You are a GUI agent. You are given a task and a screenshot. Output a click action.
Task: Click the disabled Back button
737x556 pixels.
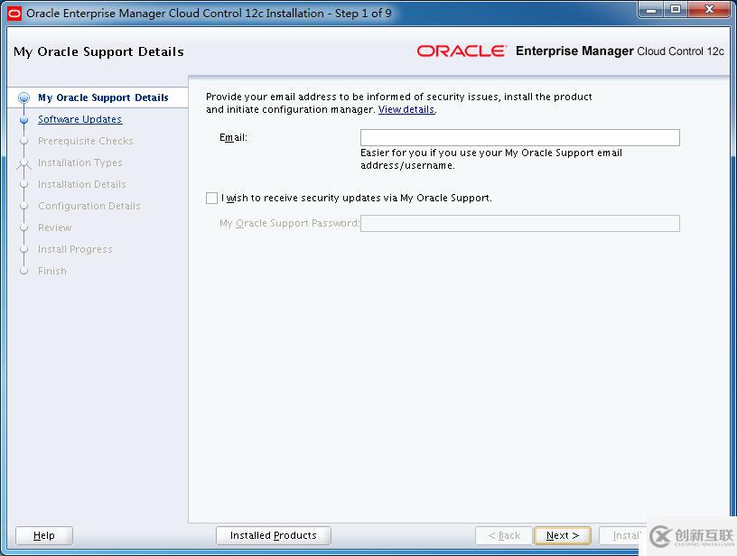(502, 534)
